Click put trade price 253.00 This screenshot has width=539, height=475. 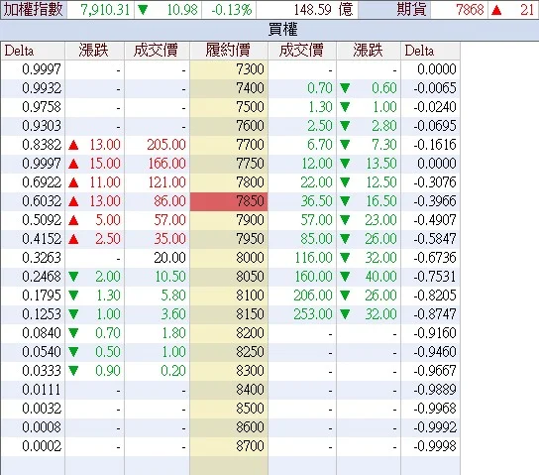[x=313, y=314]
